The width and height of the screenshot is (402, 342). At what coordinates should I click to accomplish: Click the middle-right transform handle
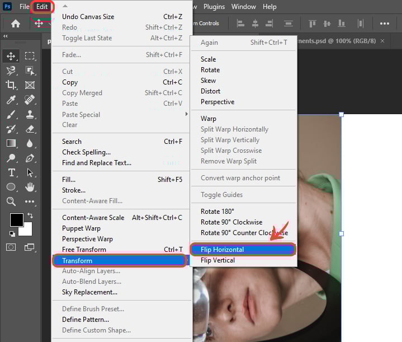click(341, 233)
